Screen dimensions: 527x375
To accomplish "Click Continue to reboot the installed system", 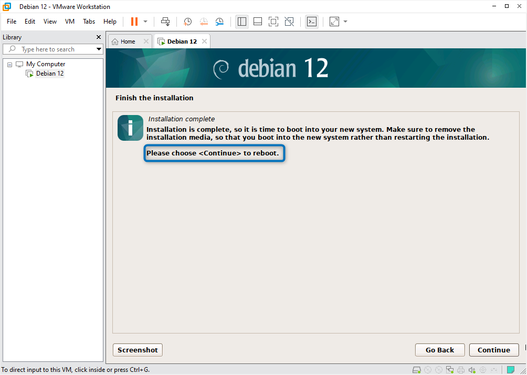I will coord(493,350).
